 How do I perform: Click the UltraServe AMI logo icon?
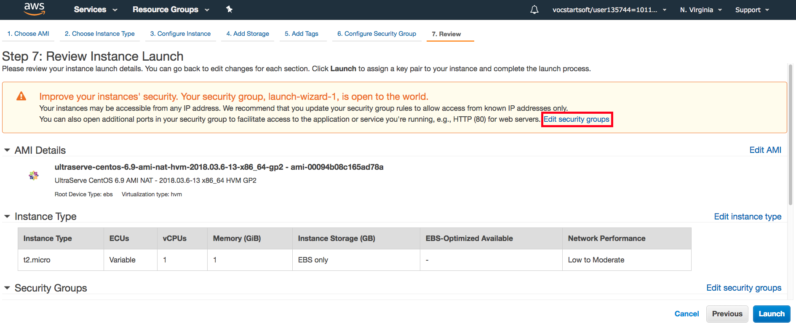pyautogui.click(x=34, y=175)
